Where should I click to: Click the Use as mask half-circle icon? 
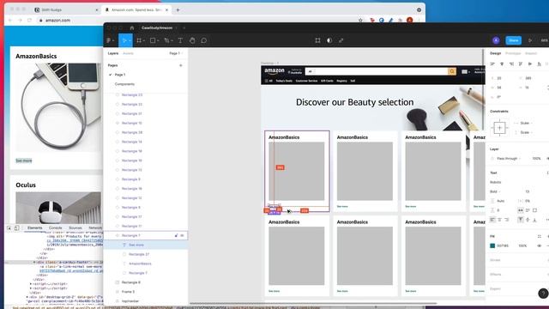tap(329, 40)
